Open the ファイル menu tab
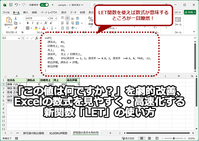 point(6,12)
